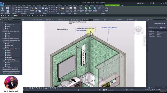Click the Activate controls tool
The height and width of the screenshot is (93, 167).
tap(32, 9)
